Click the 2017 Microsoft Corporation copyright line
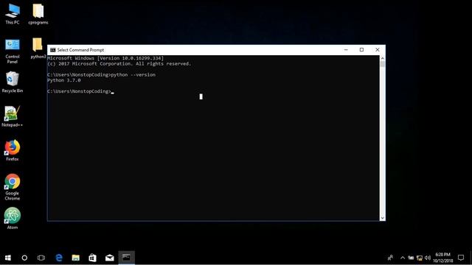Viewport: 472px width, 265px height. (x=119, y=64)
